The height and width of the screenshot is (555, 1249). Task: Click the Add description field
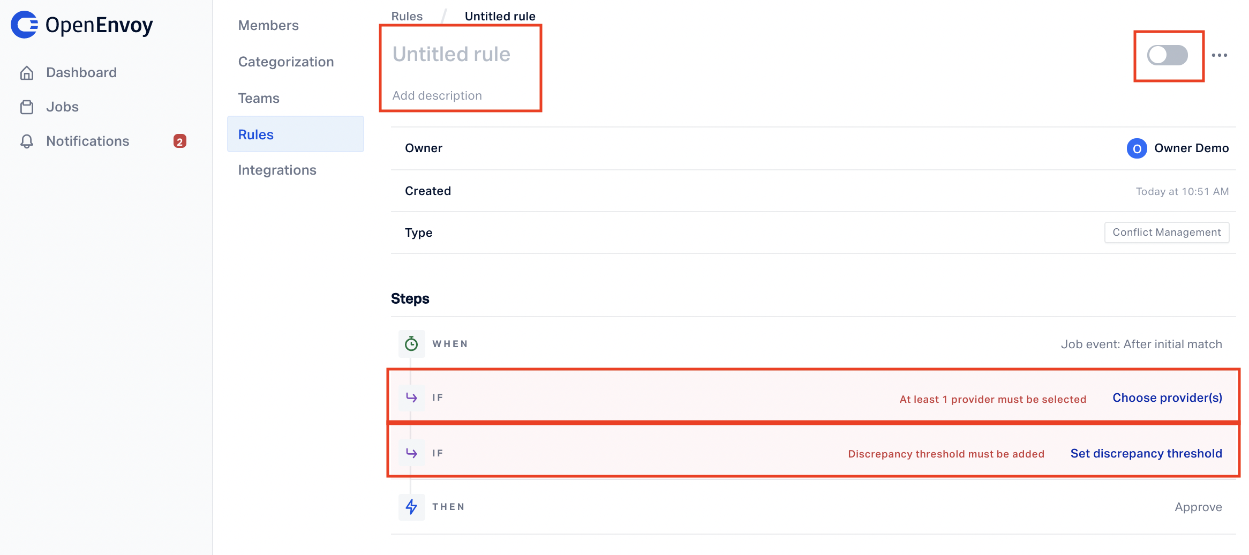(x=437, y=96)
